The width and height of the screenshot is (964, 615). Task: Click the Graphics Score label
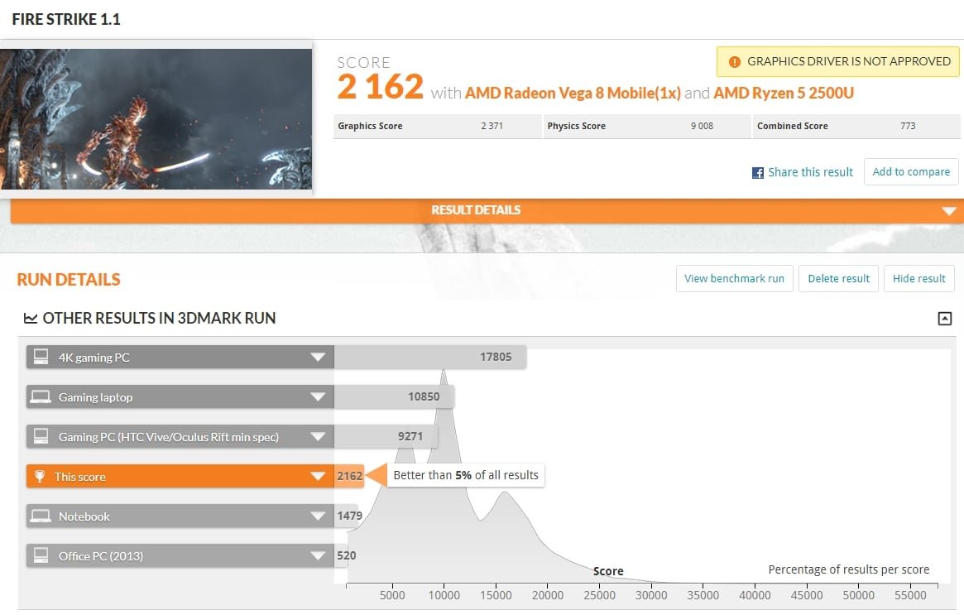[370, 126]
